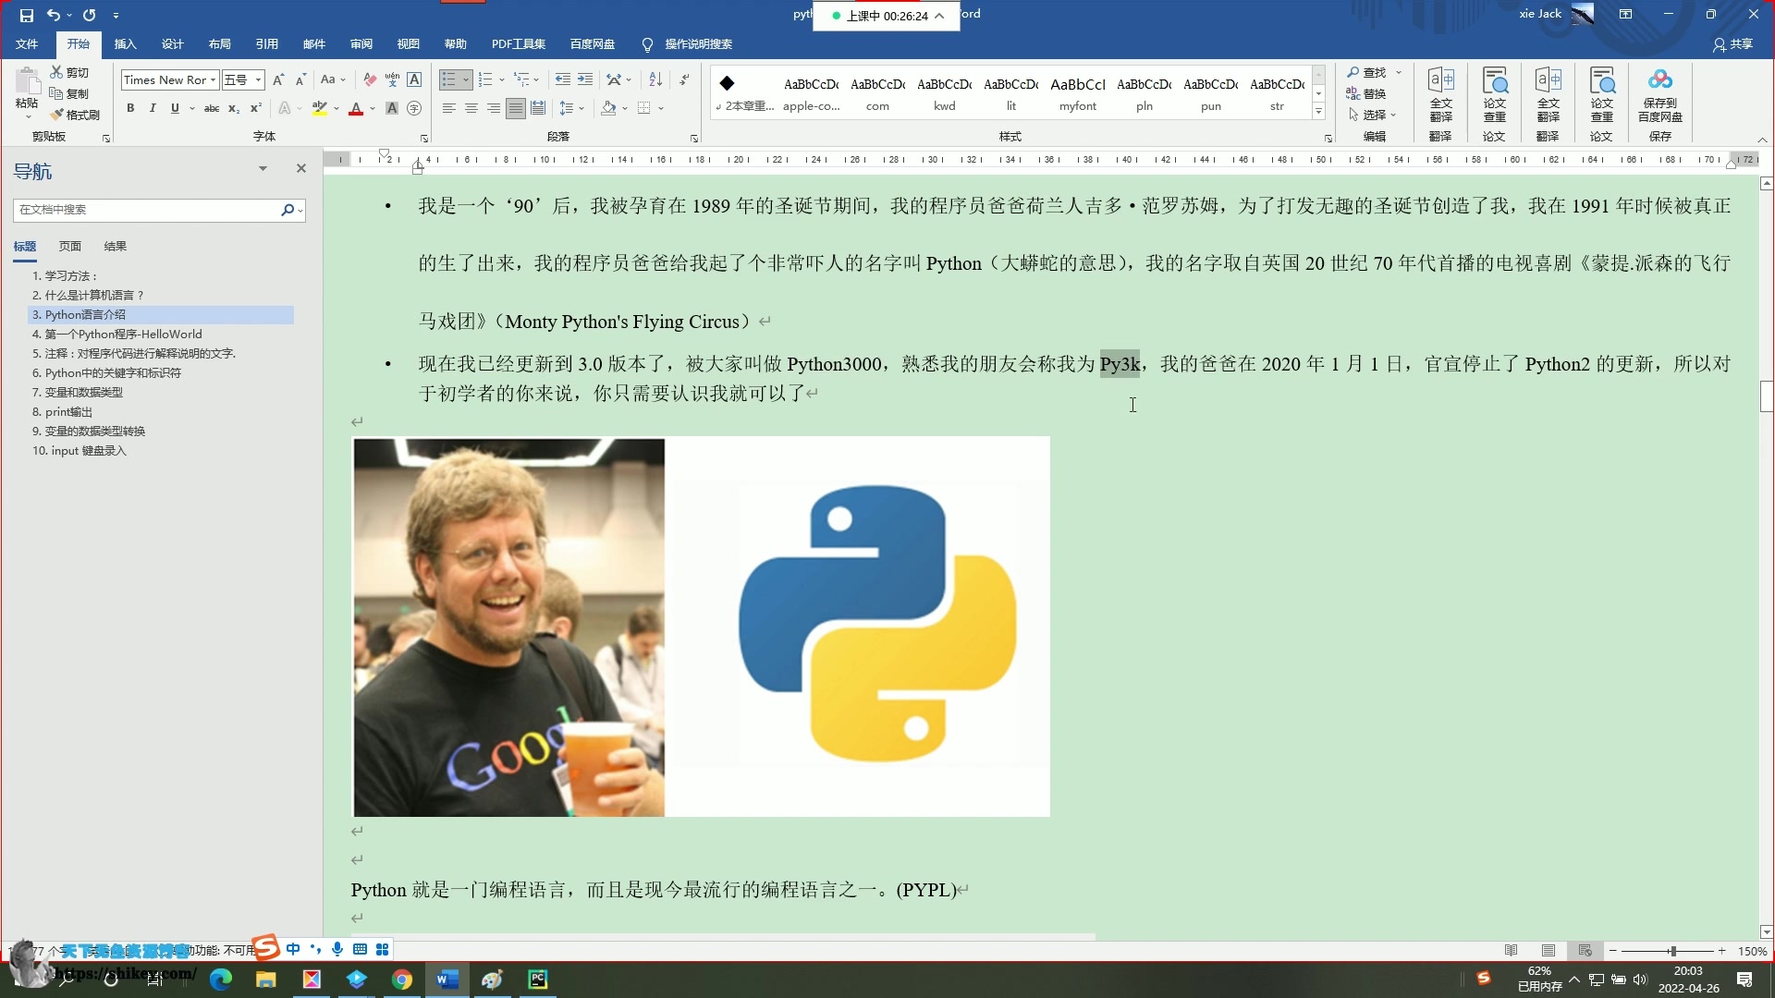Screen dimensions: 1775x998
Task: Toggle justify alignment button
Action: (515, 108)
